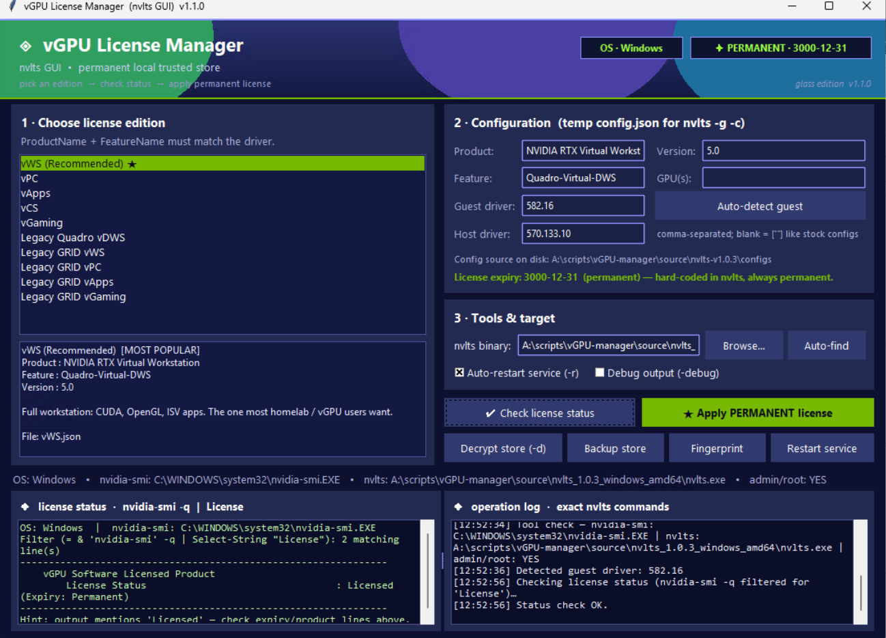Image resolution: width=886 pixels, height=638 pixels.
Task: Select Legacy GRID vPC edition
Action: point(223,267)
